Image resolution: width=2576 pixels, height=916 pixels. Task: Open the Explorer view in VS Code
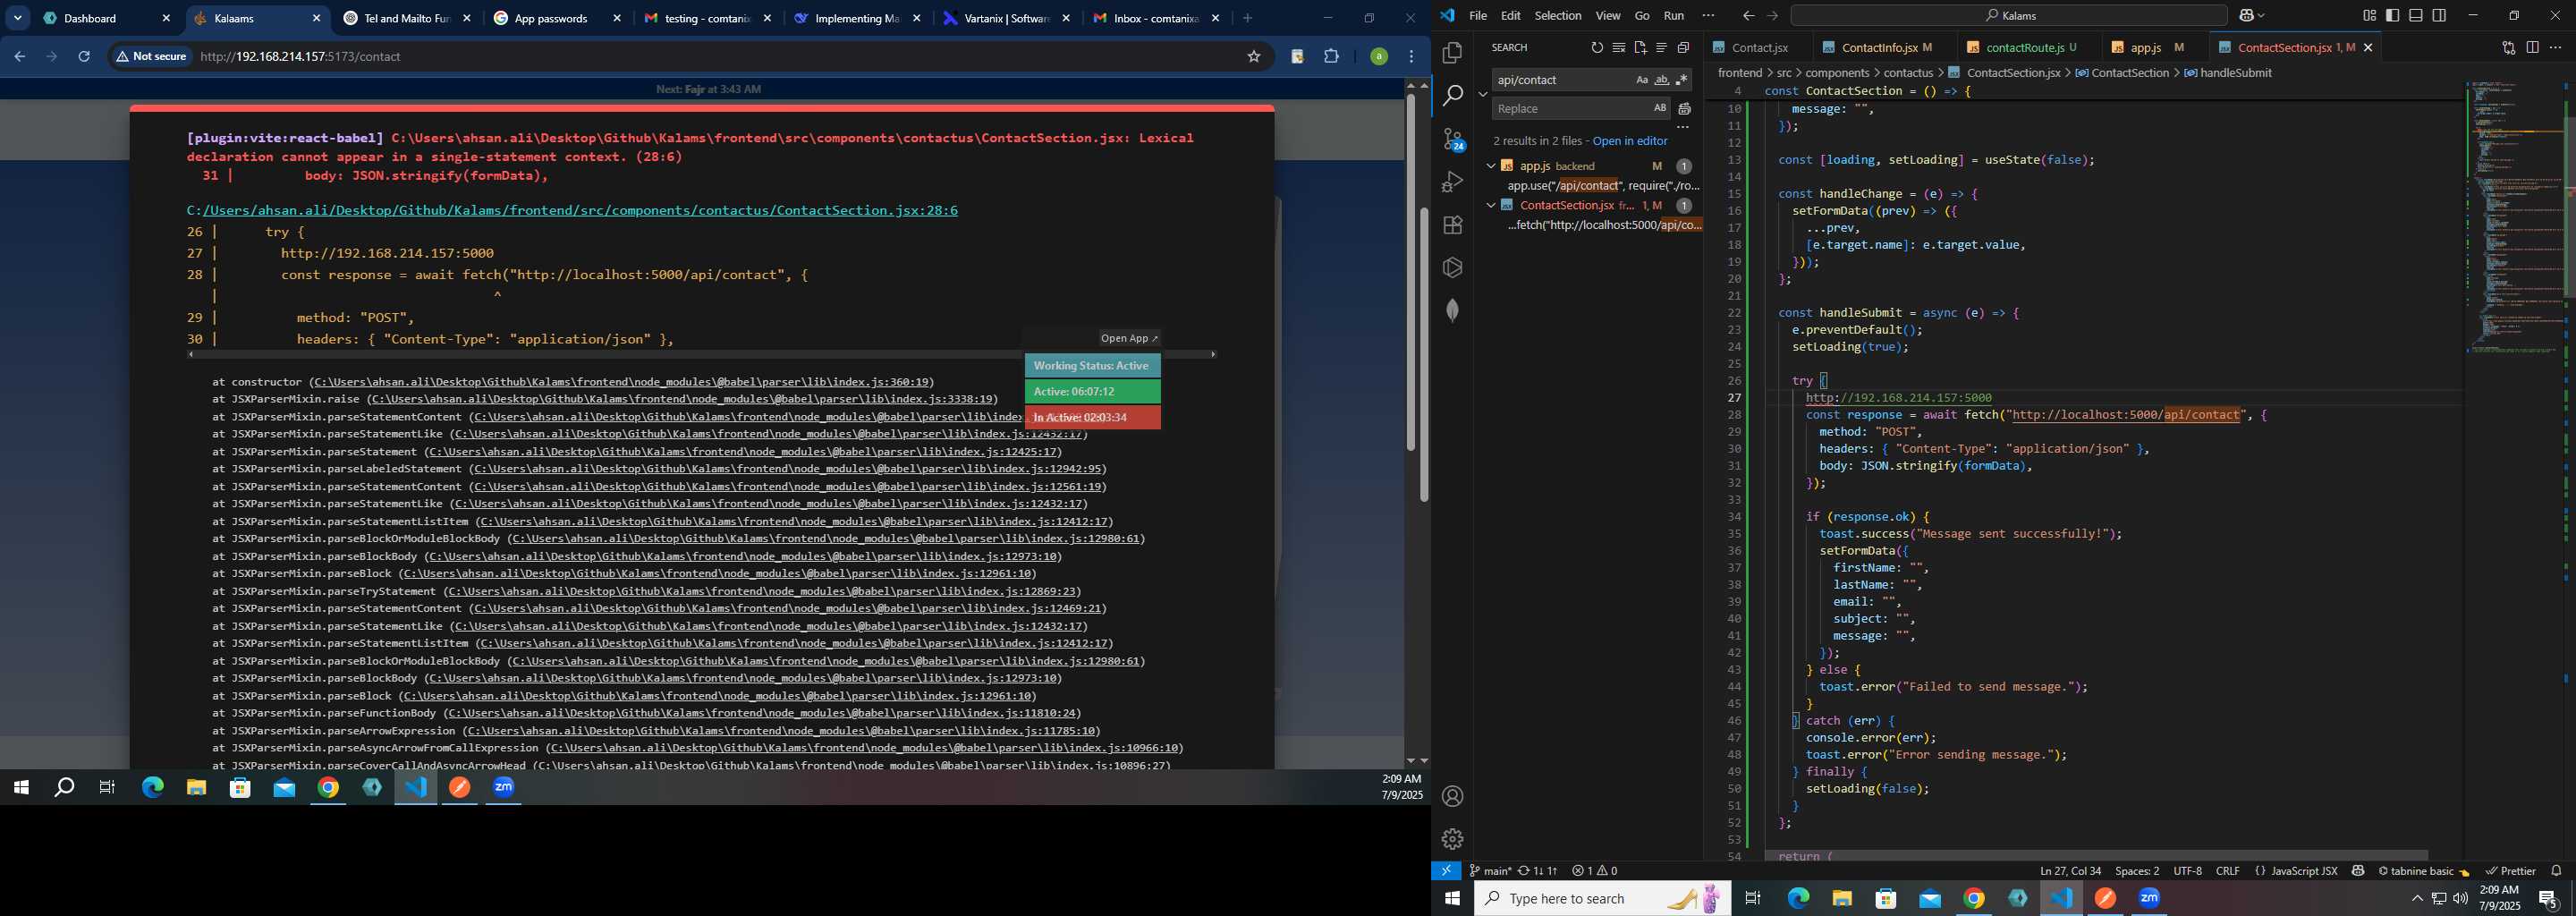[x=1453, y=52]
